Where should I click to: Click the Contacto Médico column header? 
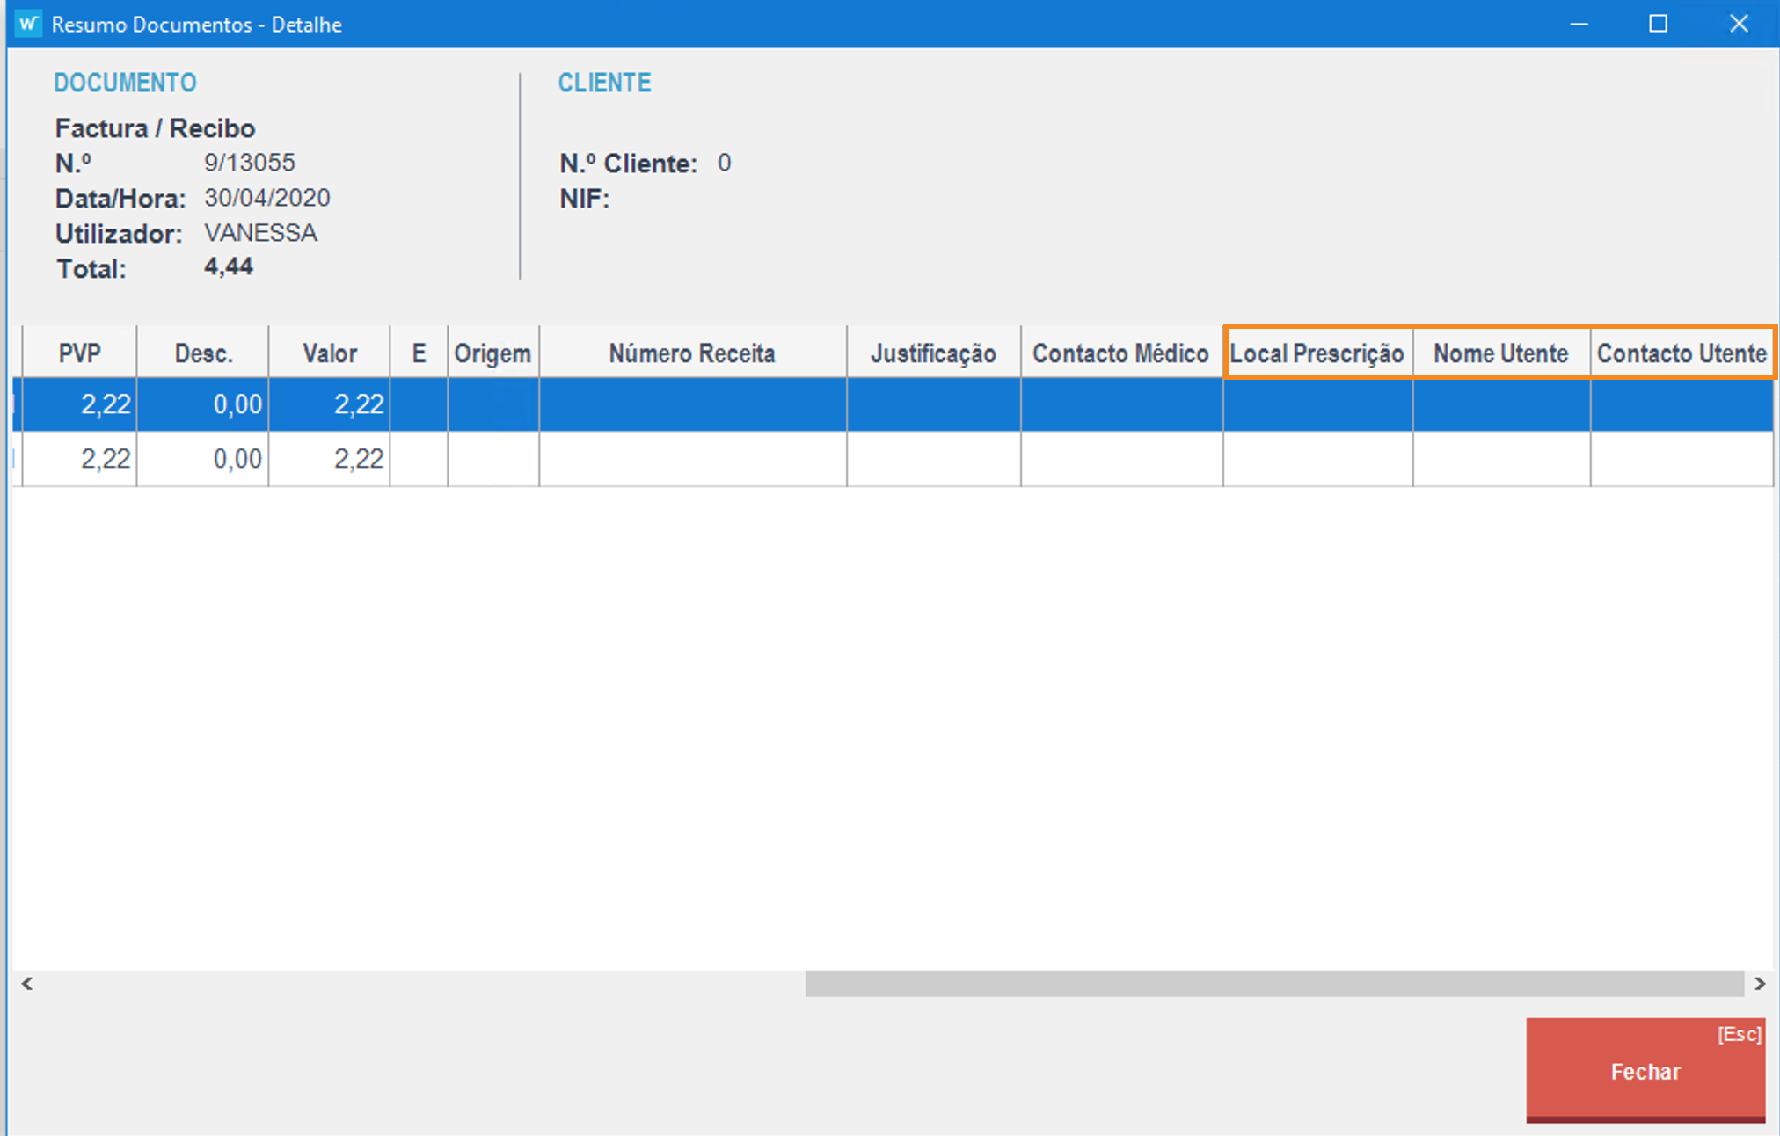(x=1120, y=353)
